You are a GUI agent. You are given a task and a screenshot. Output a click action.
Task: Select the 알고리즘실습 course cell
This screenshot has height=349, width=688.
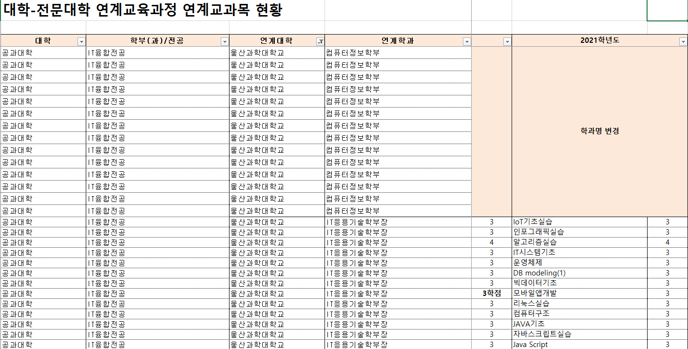click(579, 242)
